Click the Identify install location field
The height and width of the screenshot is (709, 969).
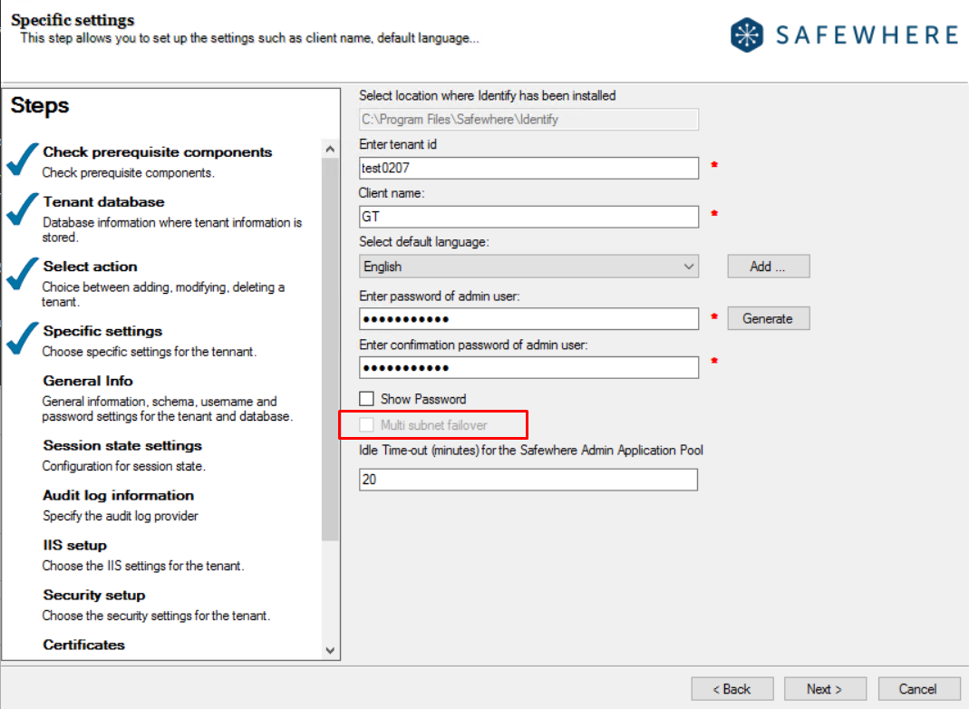coord(528,120)
